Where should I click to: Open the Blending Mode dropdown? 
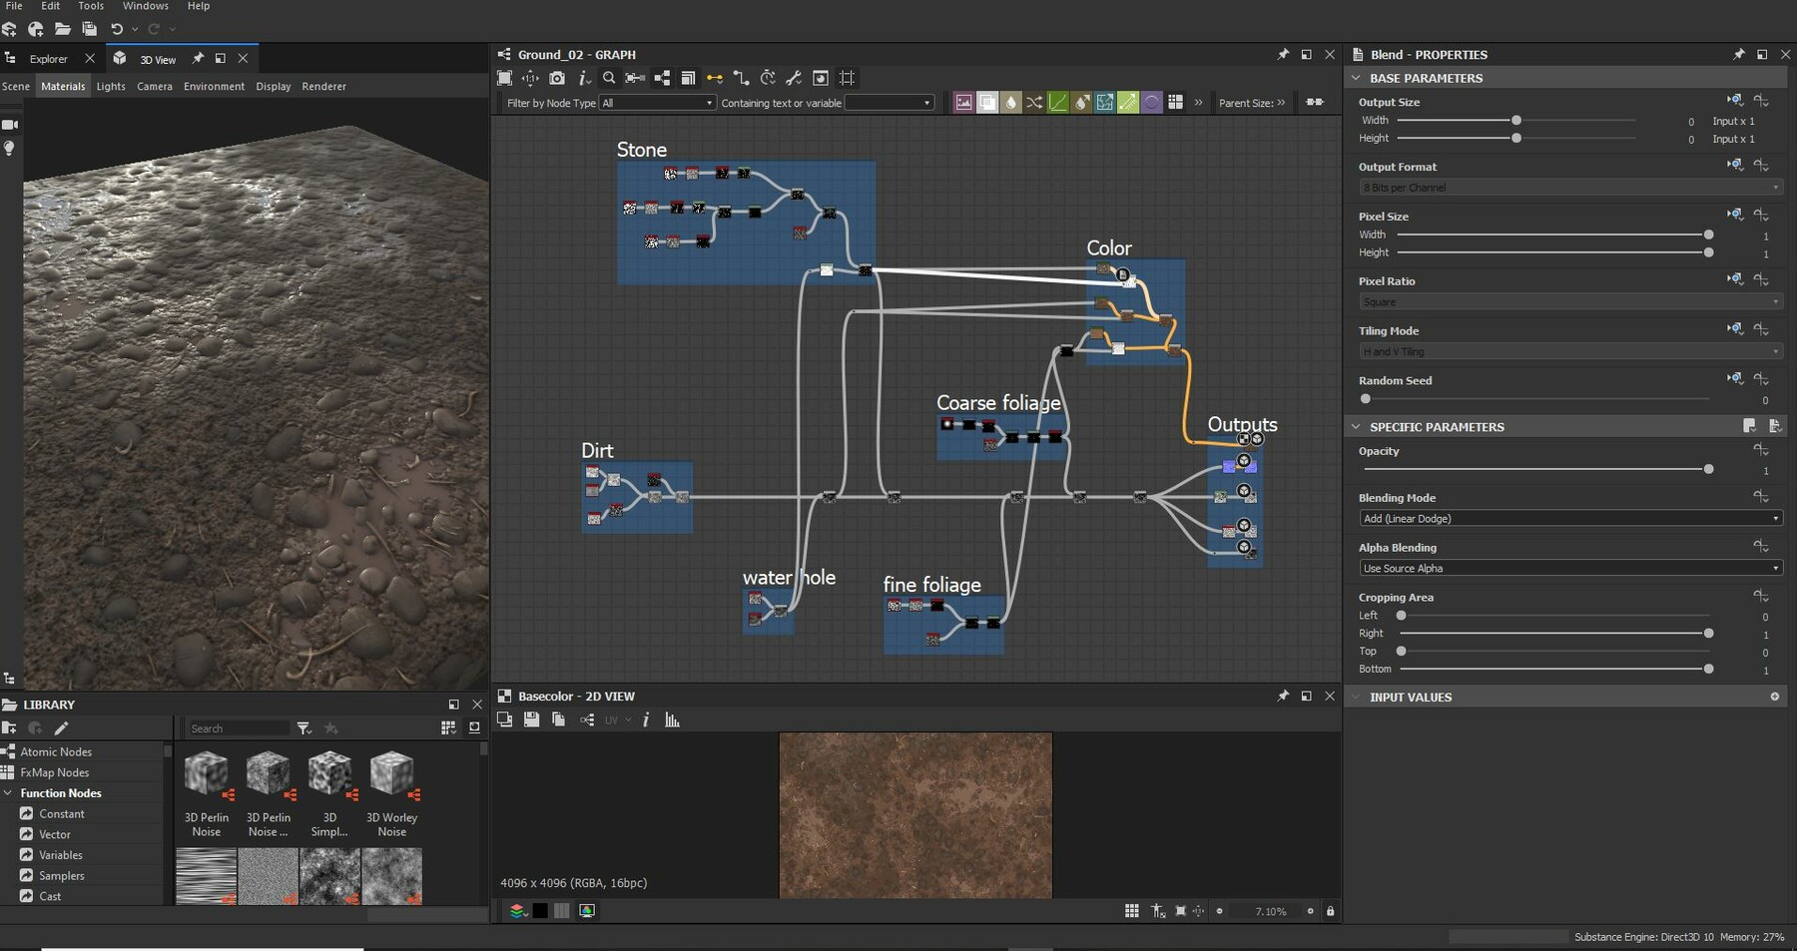pyautogui.click(x=1567, y=518)
